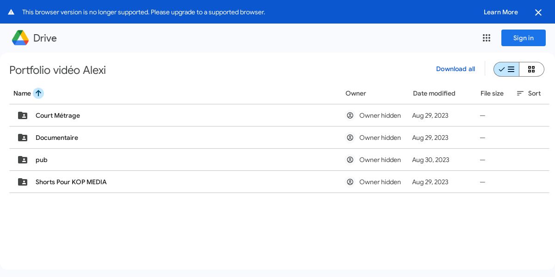The height and width of the screenshot is (277, 555).
Task: Click the pub shared folder icon
Action: 23,160
